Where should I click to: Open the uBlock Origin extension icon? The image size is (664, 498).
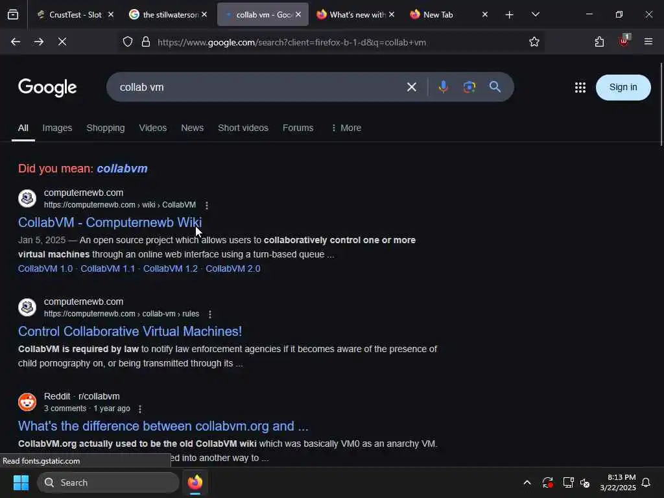[x=624, y=41]
